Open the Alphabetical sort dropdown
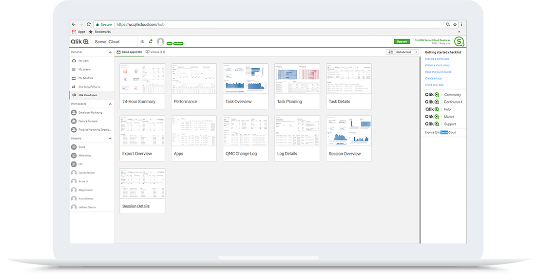Image resolution: width=536 pixels, height=280 pixels. click(x=407, y=52)
